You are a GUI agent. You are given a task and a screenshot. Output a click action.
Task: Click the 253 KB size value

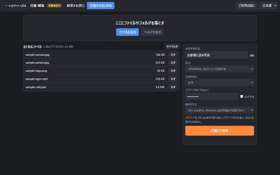(x=160, y=63)
